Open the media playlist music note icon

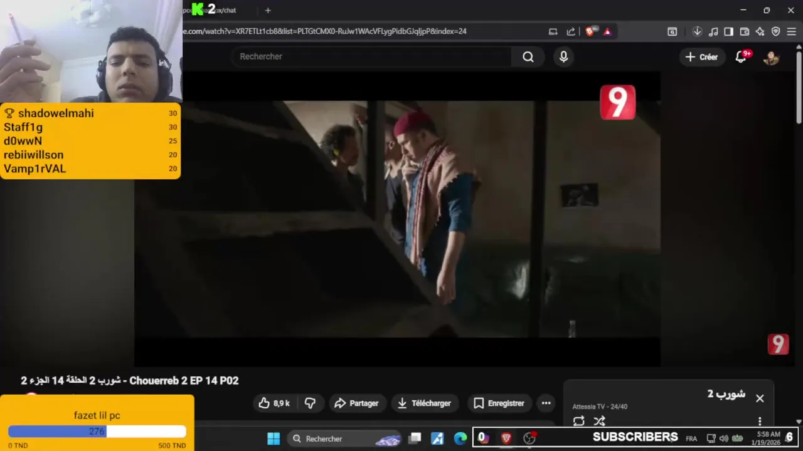click(x=713, y=31)
